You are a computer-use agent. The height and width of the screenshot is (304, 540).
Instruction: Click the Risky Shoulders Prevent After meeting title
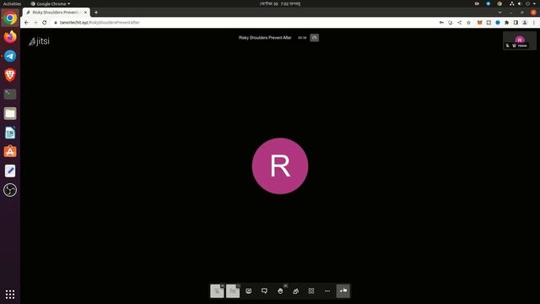coord(265,37)
